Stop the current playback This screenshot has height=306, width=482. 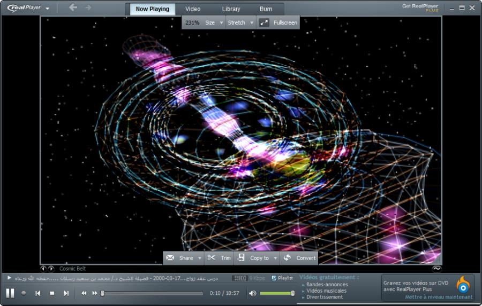click(x=52, y=293)
